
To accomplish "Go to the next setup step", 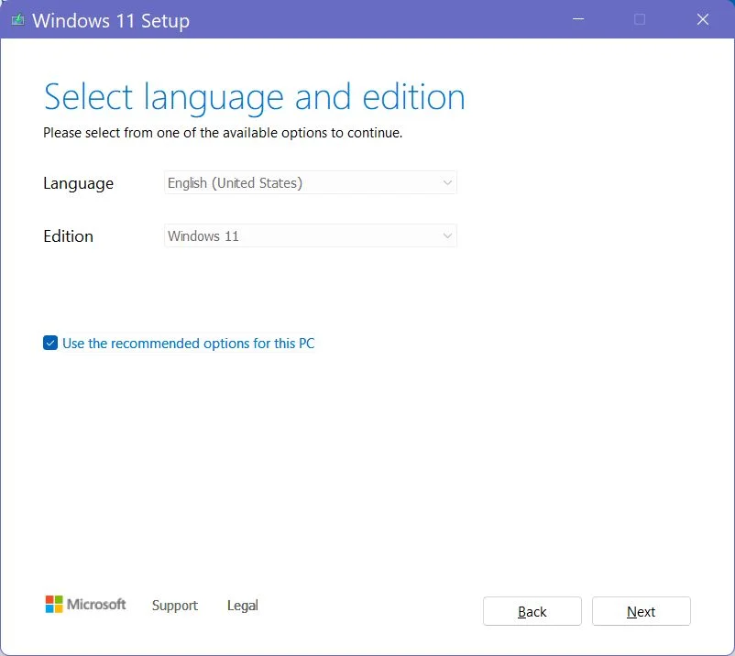I will (641, 611).
